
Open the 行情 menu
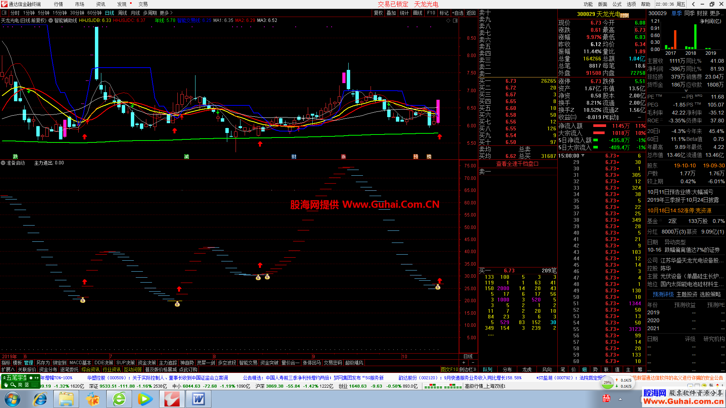[x=58, y=4]
